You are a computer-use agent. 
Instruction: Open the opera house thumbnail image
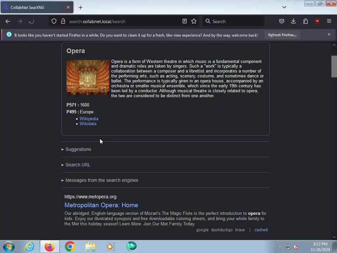click(88, 77)
